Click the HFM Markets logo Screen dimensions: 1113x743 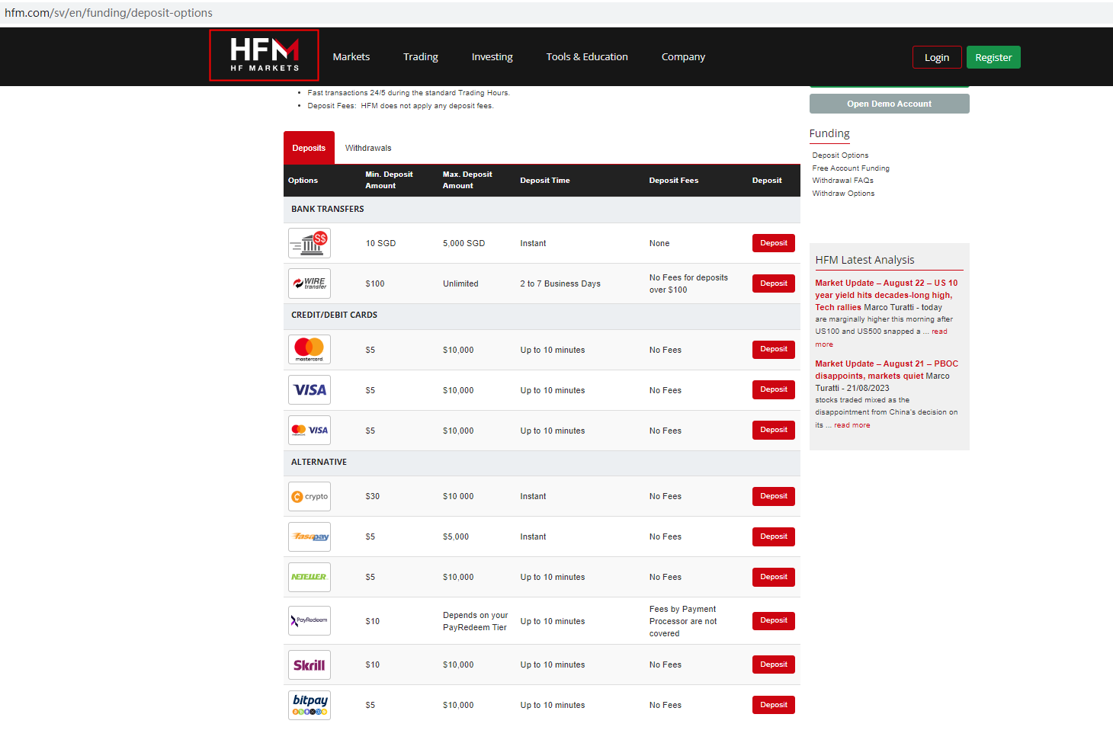point(264,56)
